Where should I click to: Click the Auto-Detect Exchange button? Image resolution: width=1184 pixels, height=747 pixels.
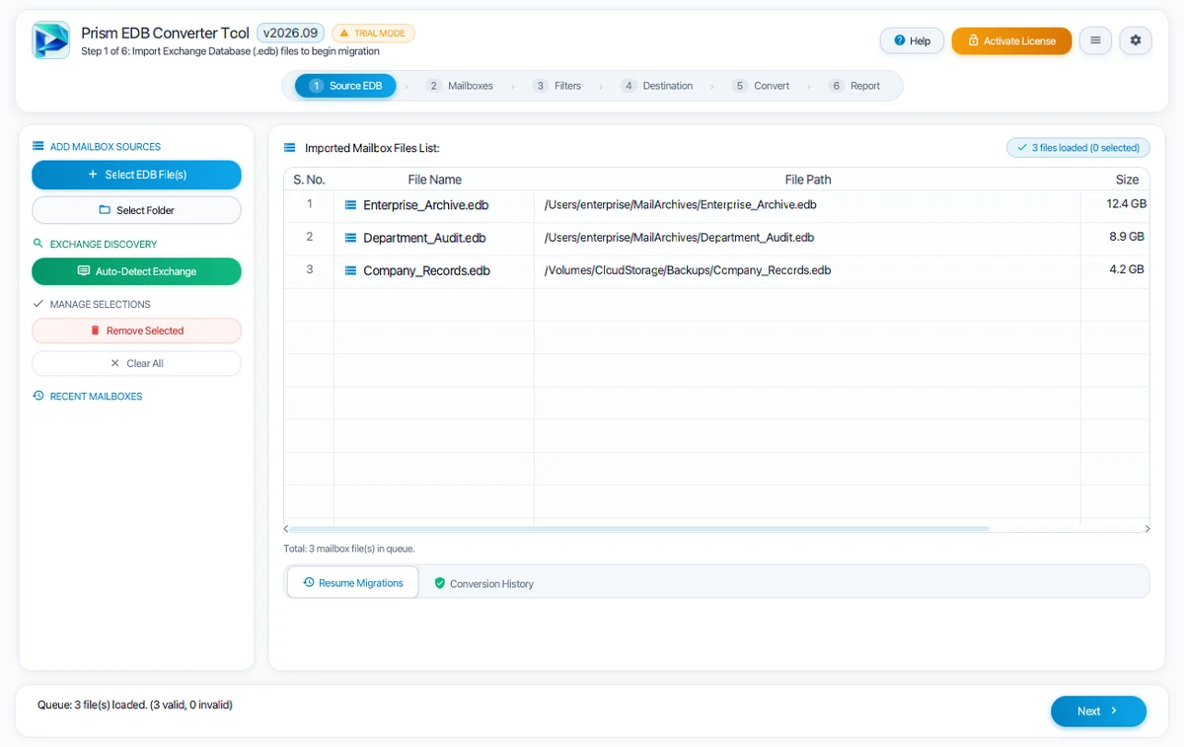click(136, 271)
